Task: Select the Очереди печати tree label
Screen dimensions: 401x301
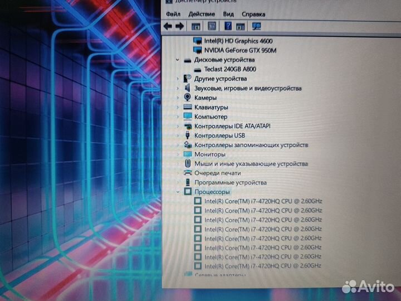Action: click(x=217, y=173)
